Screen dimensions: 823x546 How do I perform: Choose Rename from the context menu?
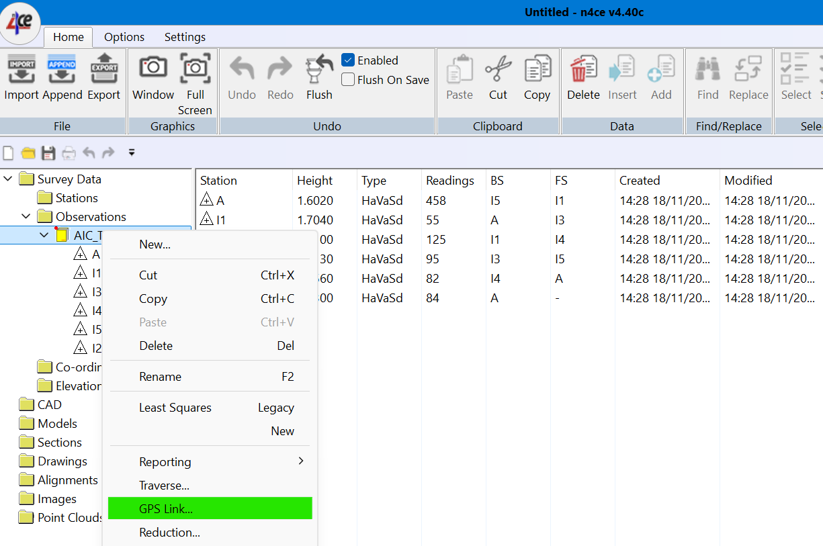coord(210,377)
